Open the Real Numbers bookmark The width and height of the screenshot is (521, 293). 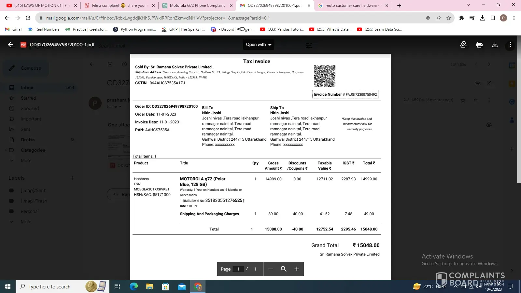[x=44, y=29]
